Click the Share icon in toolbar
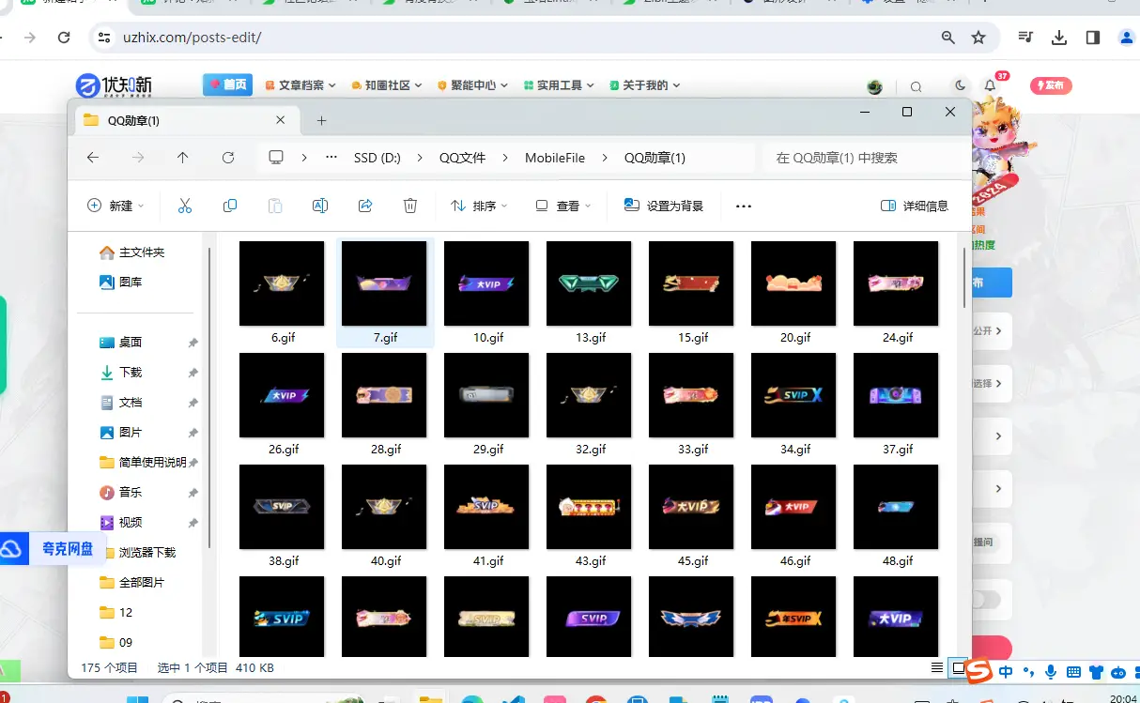 tap(365, 206)
